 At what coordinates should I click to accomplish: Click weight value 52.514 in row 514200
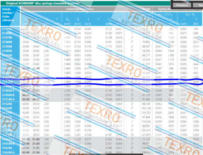point(146,60)
